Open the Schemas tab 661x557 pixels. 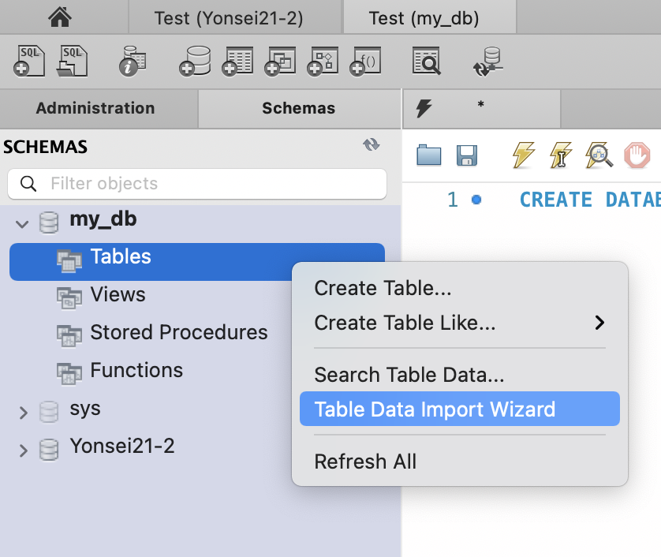pyautogui.click(x=299, y=108)
